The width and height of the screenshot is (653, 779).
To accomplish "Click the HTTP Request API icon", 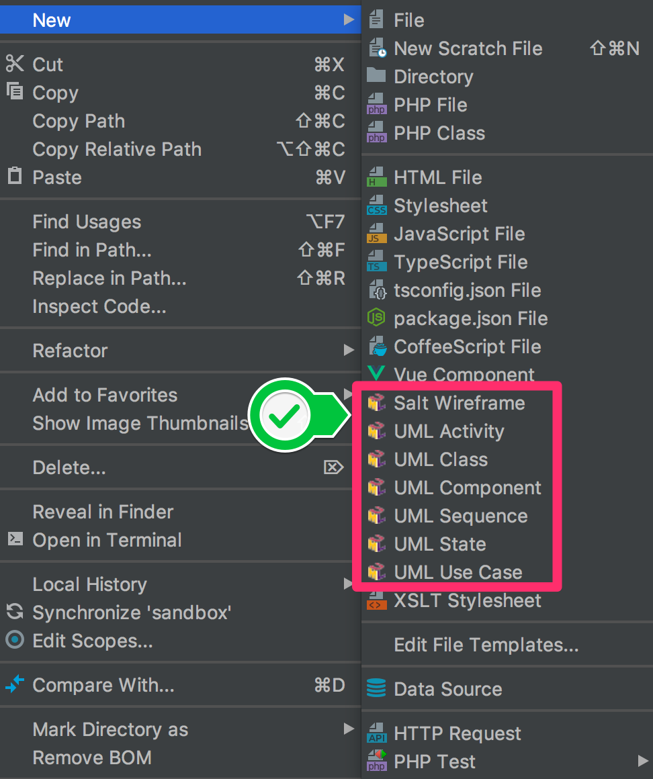I will point(377,733).
